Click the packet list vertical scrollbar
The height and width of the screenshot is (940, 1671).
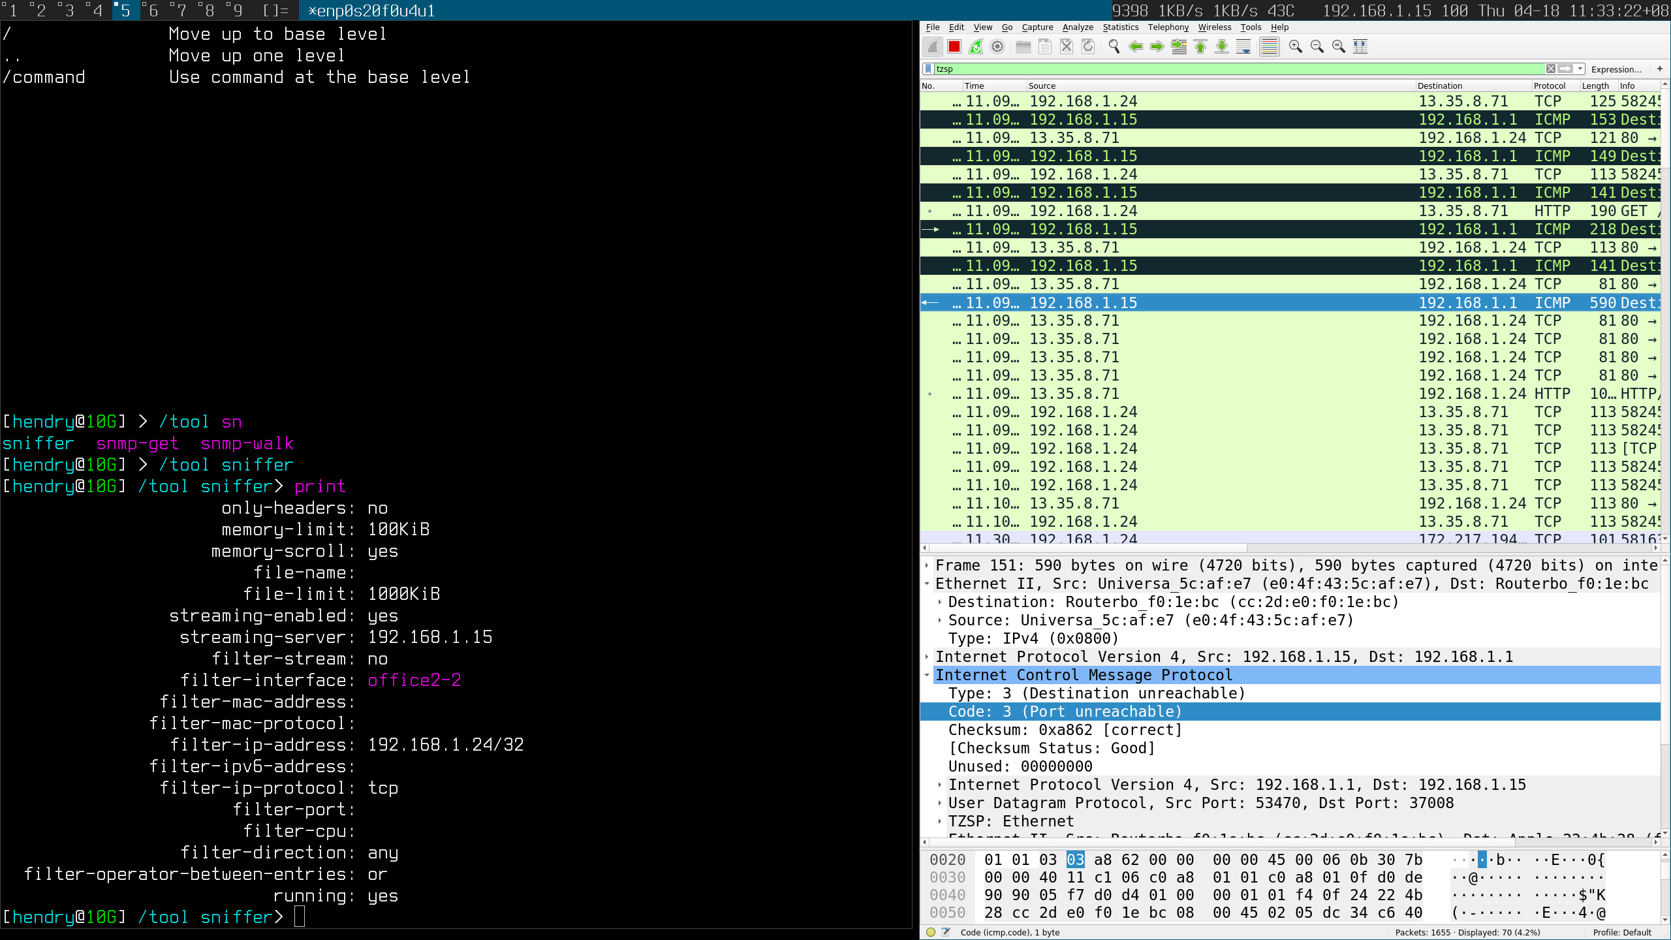(1665, 312)
